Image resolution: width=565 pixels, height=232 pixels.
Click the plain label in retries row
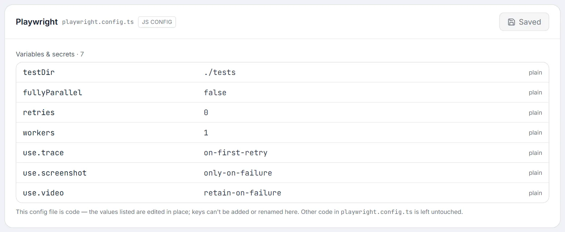(535, 113)
